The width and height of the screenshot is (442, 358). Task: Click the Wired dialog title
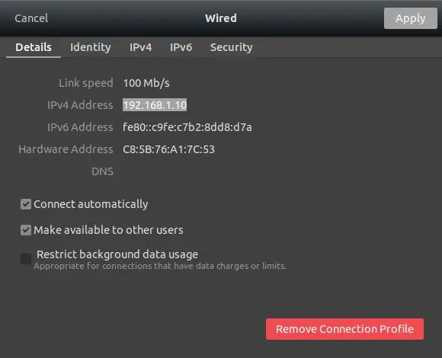(221, 18)
